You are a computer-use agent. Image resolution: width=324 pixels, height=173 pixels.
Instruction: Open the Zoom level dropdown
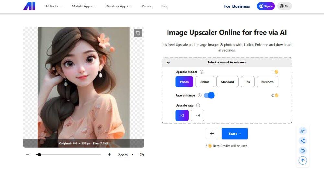point(126,155)
